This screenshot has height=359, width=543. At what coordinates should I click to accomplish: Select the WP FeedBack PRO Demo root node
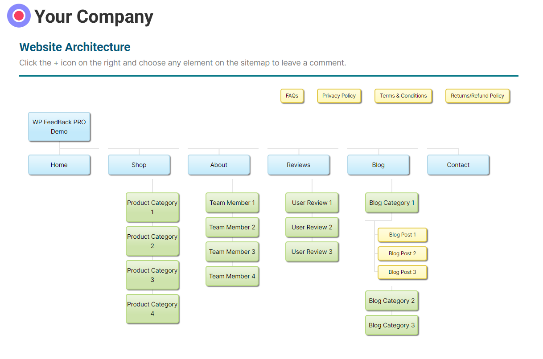(x=59, y=127)
